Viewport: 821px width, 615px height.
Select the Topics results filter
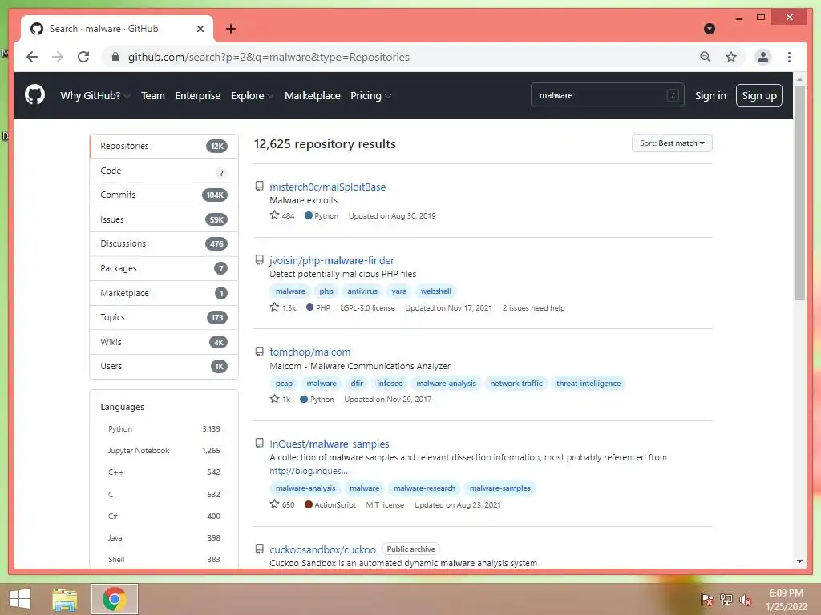tap(164, 317)
